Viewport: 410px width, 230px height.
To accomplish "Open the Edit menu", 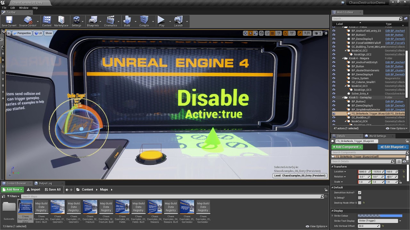I will coord(13,8).
